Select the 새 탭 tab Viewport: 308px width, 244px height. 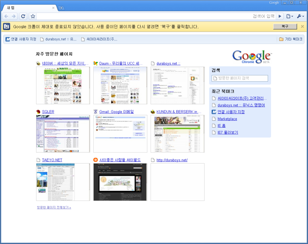[x=29, y=8]
